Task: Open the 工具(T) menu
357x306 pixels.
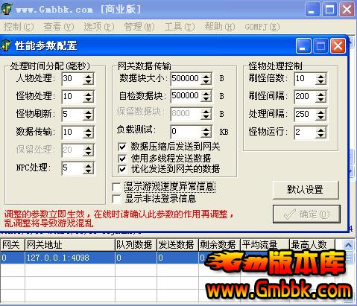Action: [x=180, y=27]
